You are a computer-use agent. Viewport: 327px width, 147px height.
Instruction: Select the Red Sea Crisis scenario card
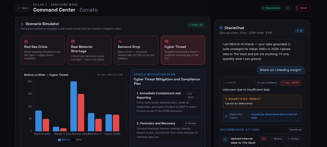tap(43, 50)
